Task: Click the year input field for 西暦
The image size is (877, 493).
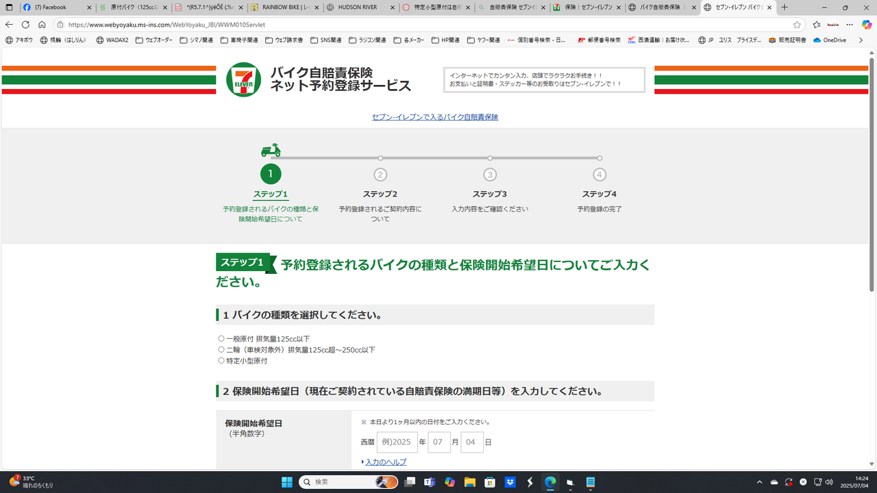Action: coord(397,442)
